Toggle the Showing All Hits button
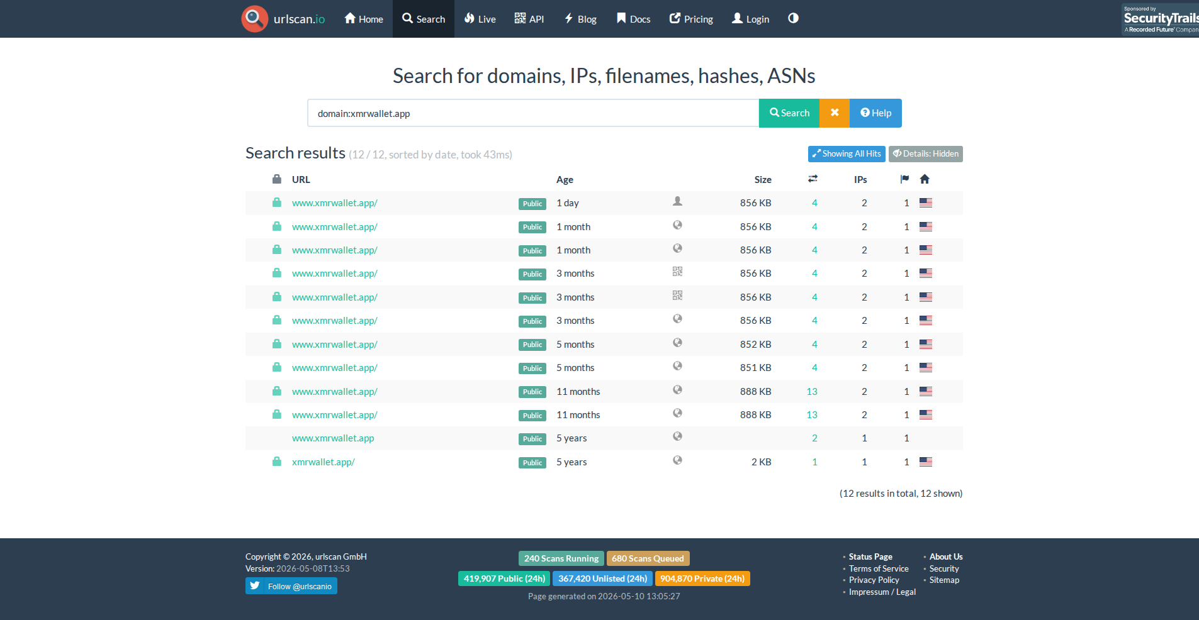The width and height of the screenshot is (1199, 620). pos(847,154)
